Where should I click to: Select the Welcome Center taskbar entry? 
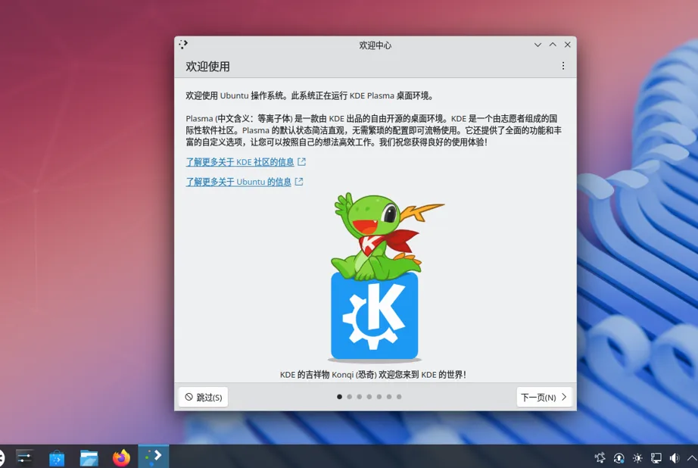point(153,457)
